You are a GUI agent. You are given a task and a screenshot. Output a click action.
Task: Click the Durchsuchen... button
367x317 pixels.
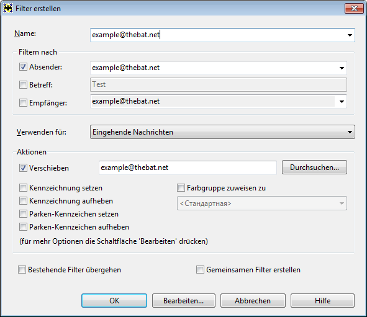click(x=314, y=167)
